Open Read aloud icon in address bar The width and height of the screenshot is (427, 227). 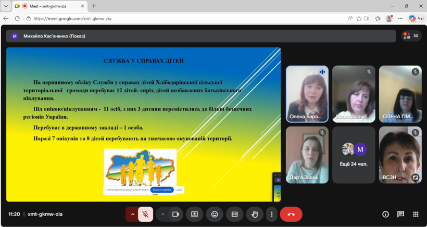350,19
